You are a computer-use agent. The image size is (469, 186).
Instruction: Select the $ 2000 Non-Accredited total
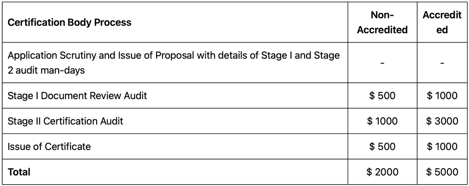pyautogui.click(x=382, y=172)
